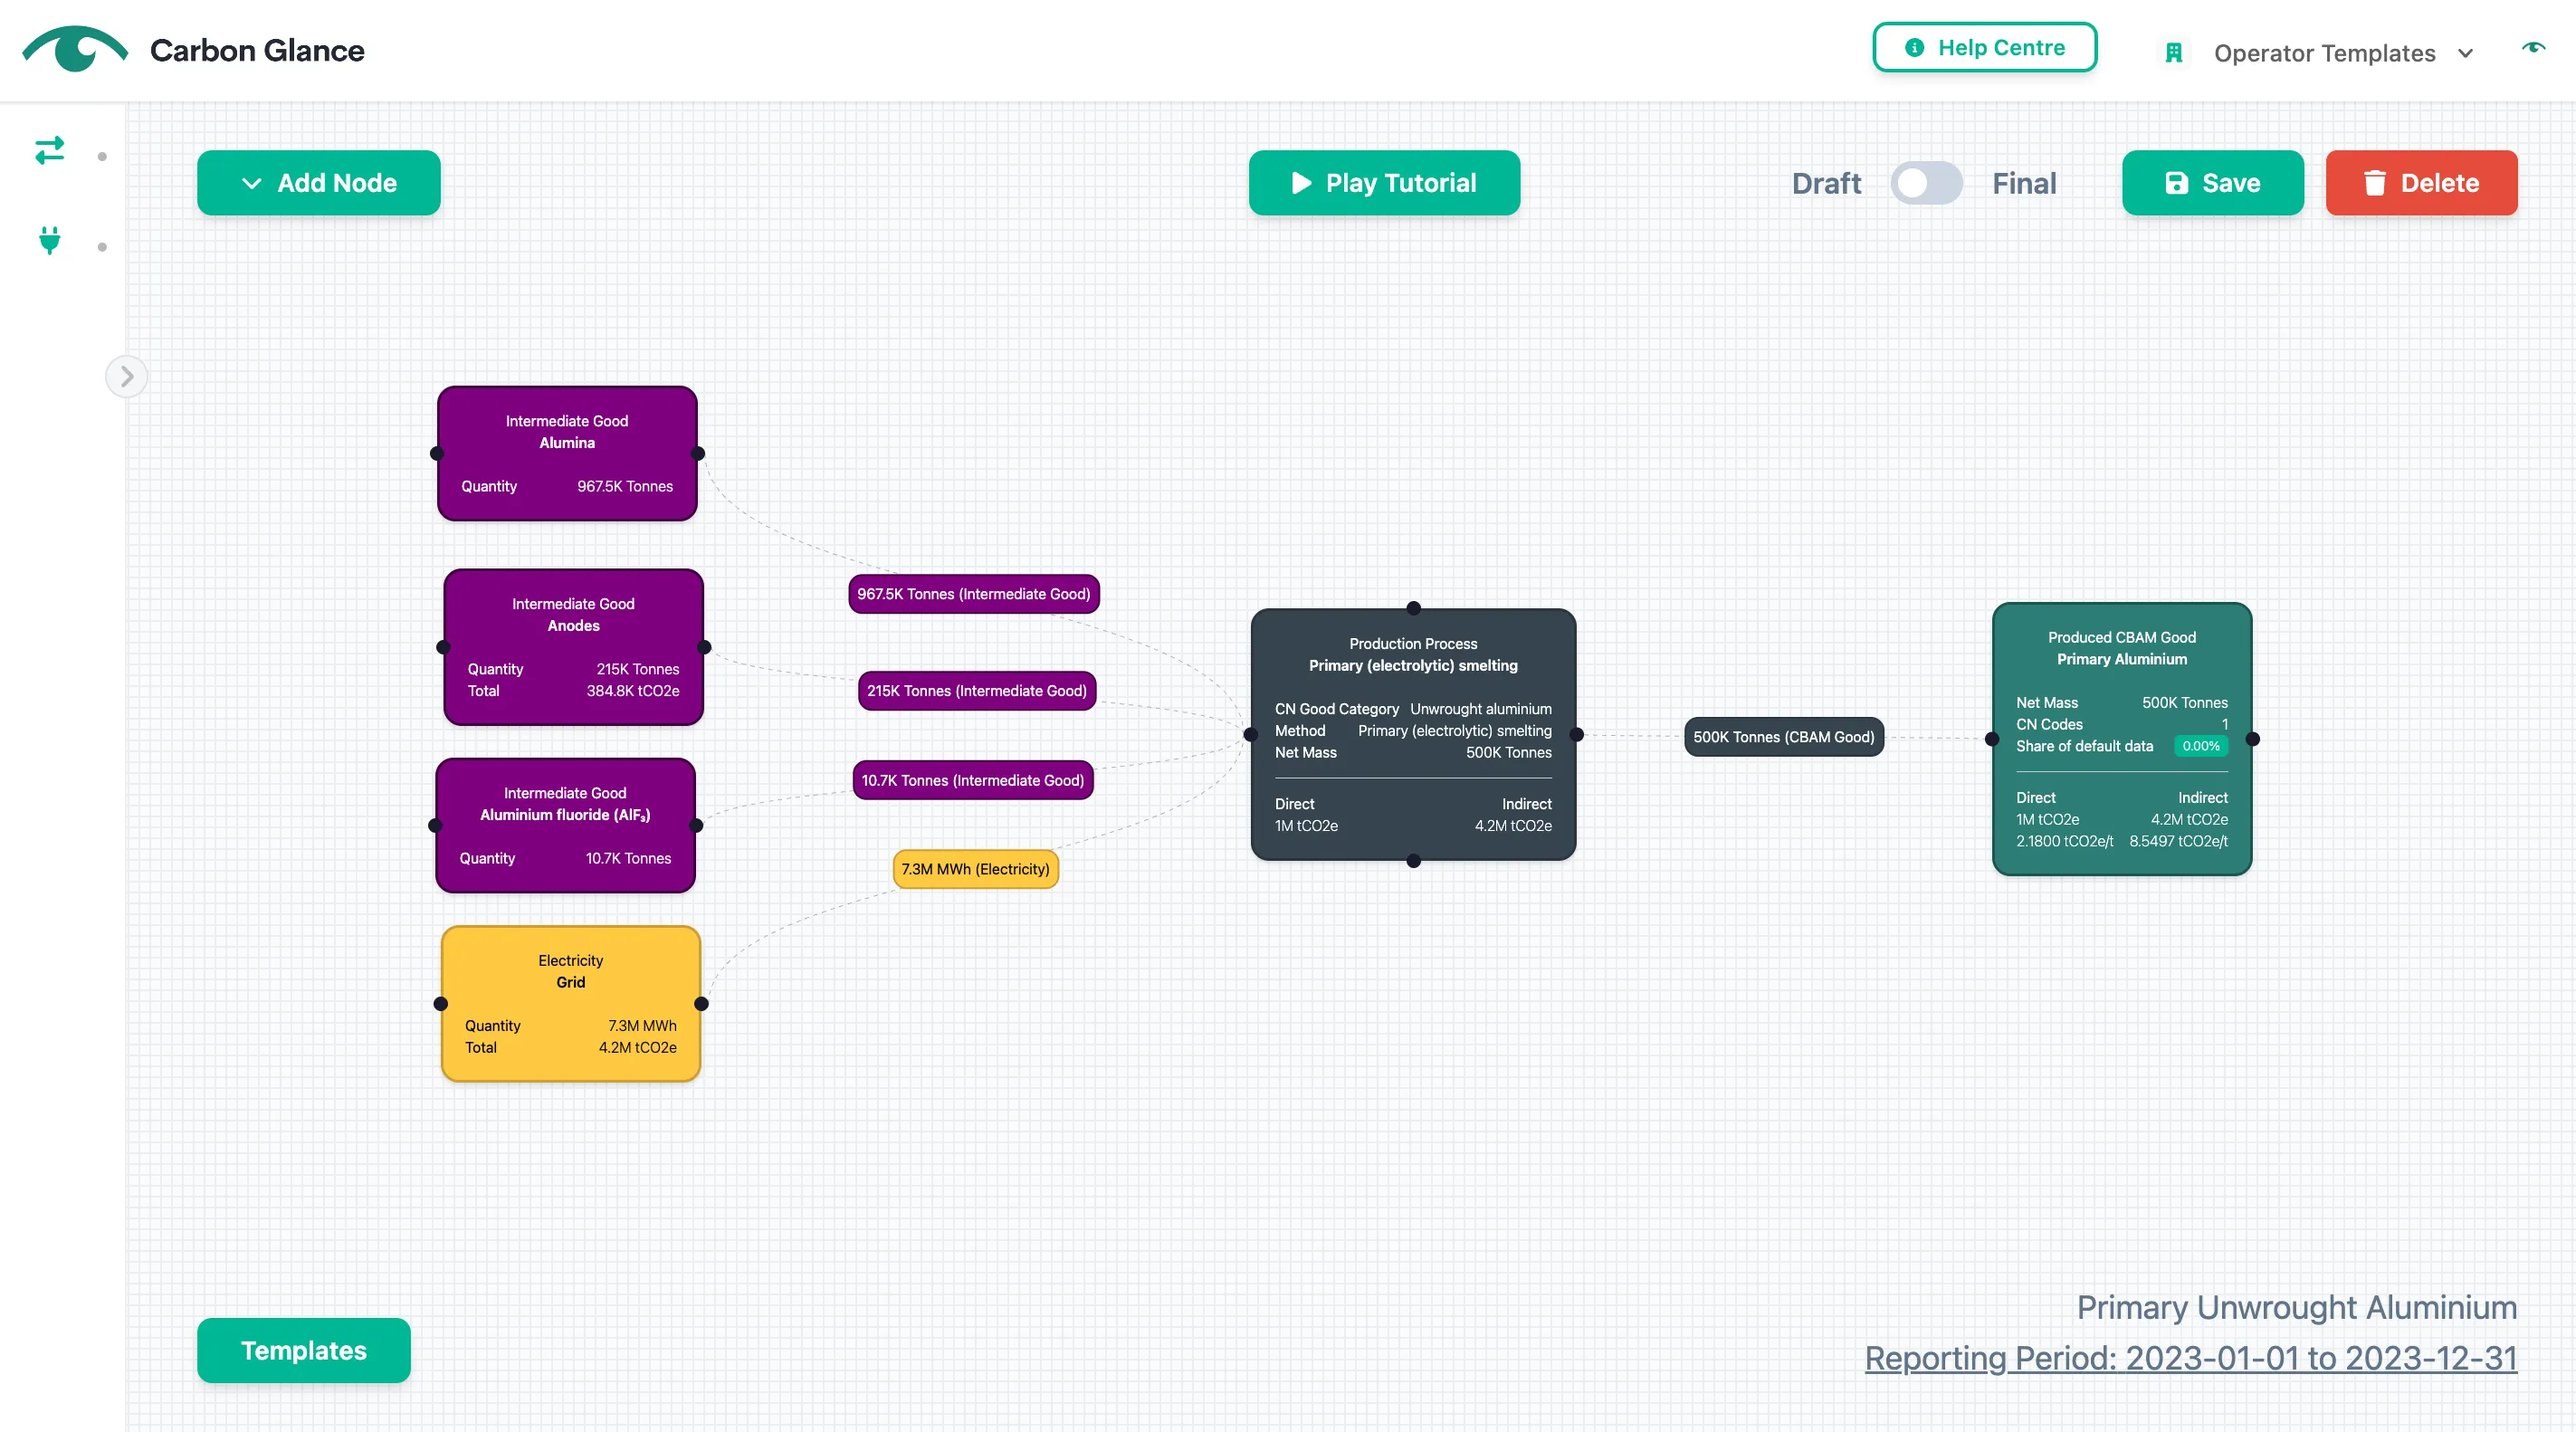Click the Carbon Glance app title
The height and width of the screenshot is (1432, 2576).
[x=257, y=50]
